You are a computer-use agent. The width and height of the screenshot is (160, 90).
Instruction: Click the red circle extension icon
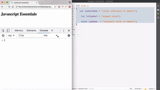69,7
